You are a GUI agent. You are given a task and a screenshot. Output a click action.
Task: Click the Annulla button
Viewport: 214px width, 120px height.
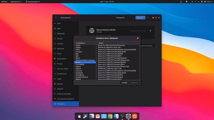(124, 83)
